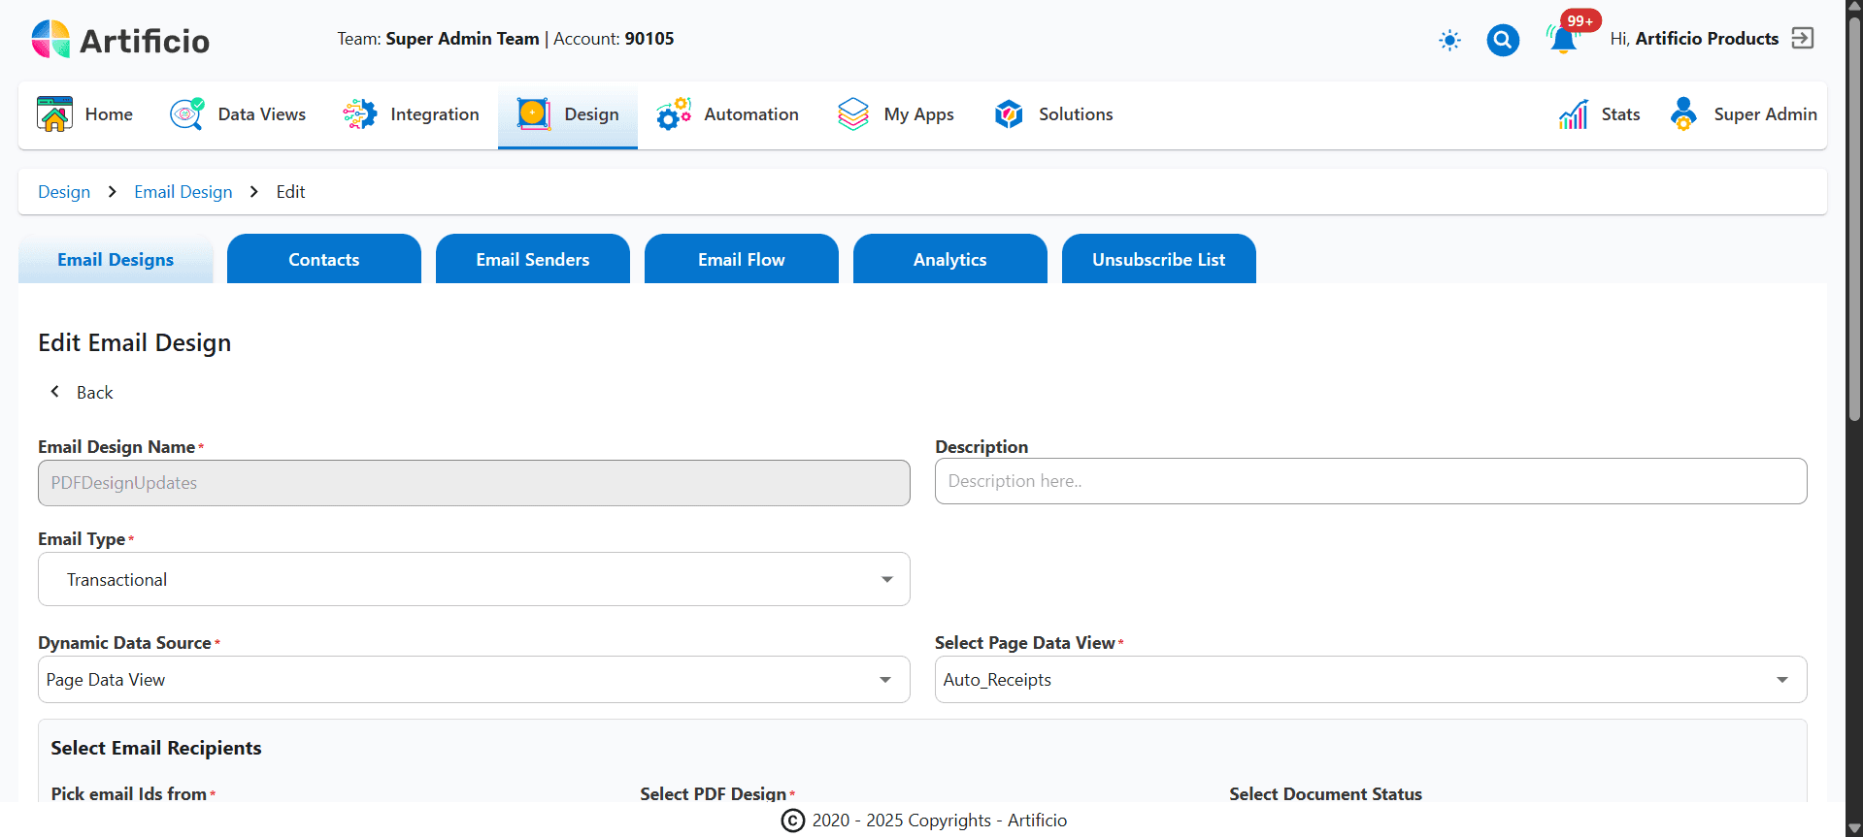Click the My Apps layers icon
This screenshot has width=1863, height=837.
pyautogui.click(x=852, y=114)
